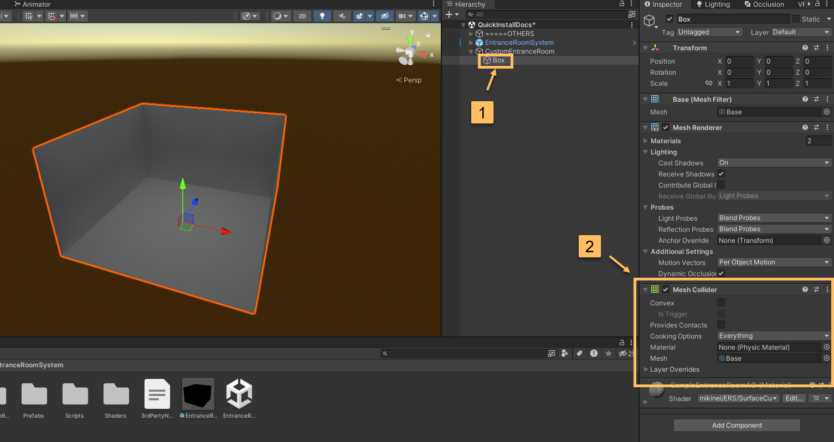This screenshot has height=442, width=834.
Task: Open Transform preset settings icon
Action: pyautogui.click(x=816, y=48)
